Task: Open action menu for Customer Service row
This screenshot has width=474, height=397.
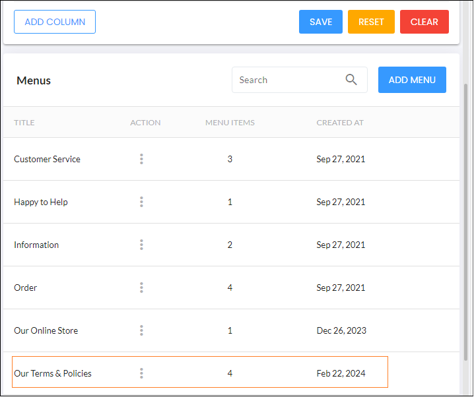Action: 141,159
